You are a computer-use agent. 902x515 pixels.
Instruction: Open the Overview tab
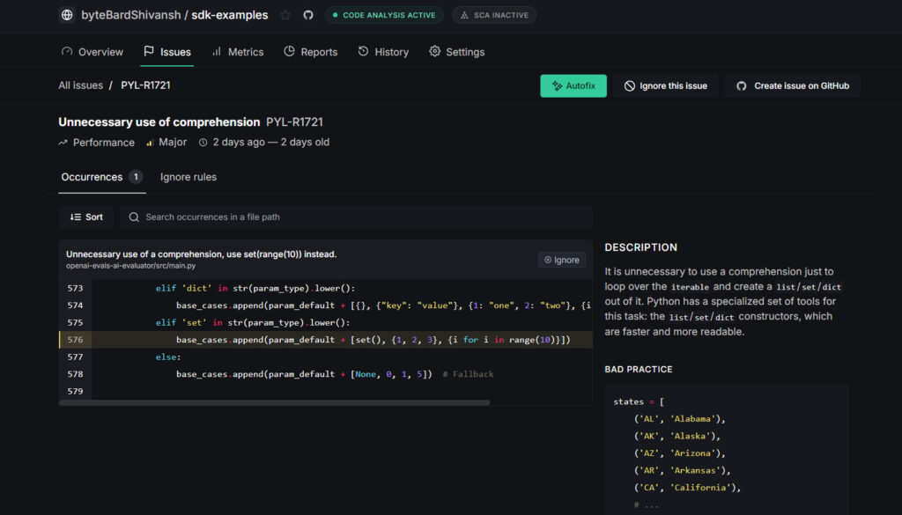[92, 52]
